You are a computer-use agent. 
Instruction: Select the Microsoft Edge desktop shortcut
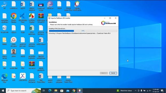[x=4, y=78]
